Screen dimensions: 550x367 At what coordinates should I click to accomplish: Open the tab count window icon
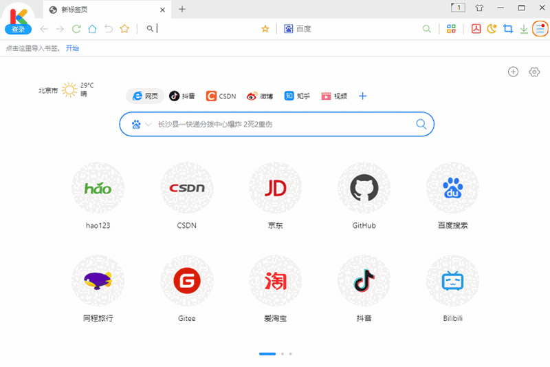pyautogui.click(x=458, y=8)
